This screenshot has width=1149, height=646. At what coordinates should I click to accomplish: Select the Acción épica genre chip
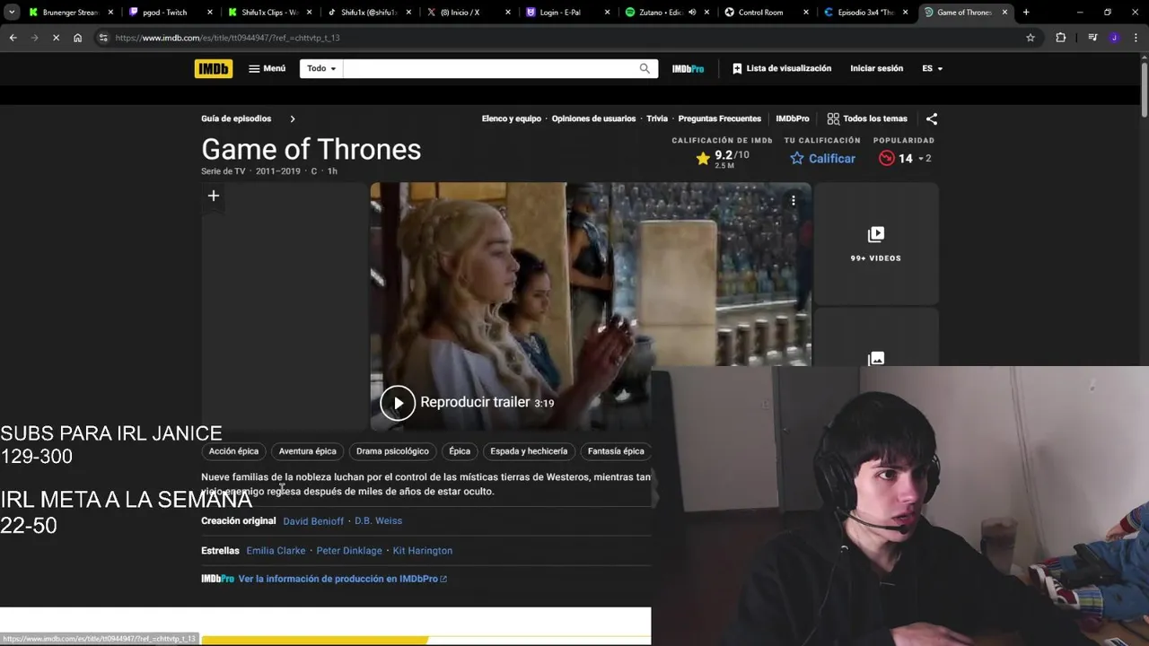click(x=233, y=451)
